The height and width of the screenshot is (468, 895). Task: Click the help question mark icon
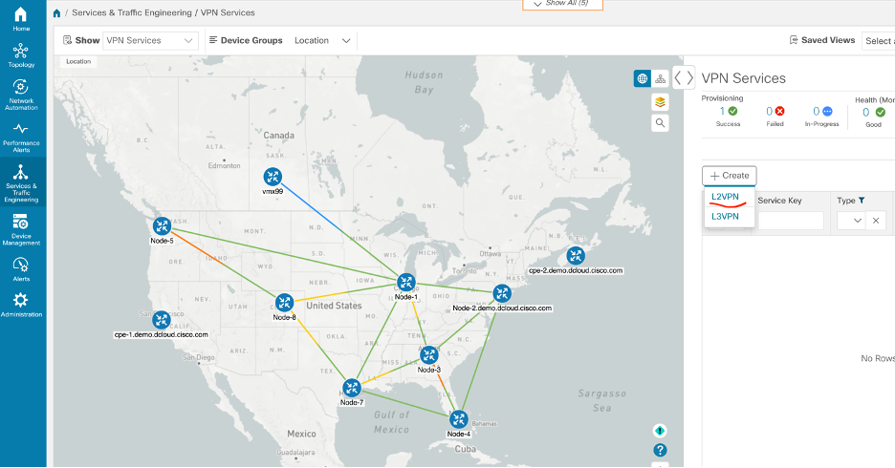tap(660, 450)
